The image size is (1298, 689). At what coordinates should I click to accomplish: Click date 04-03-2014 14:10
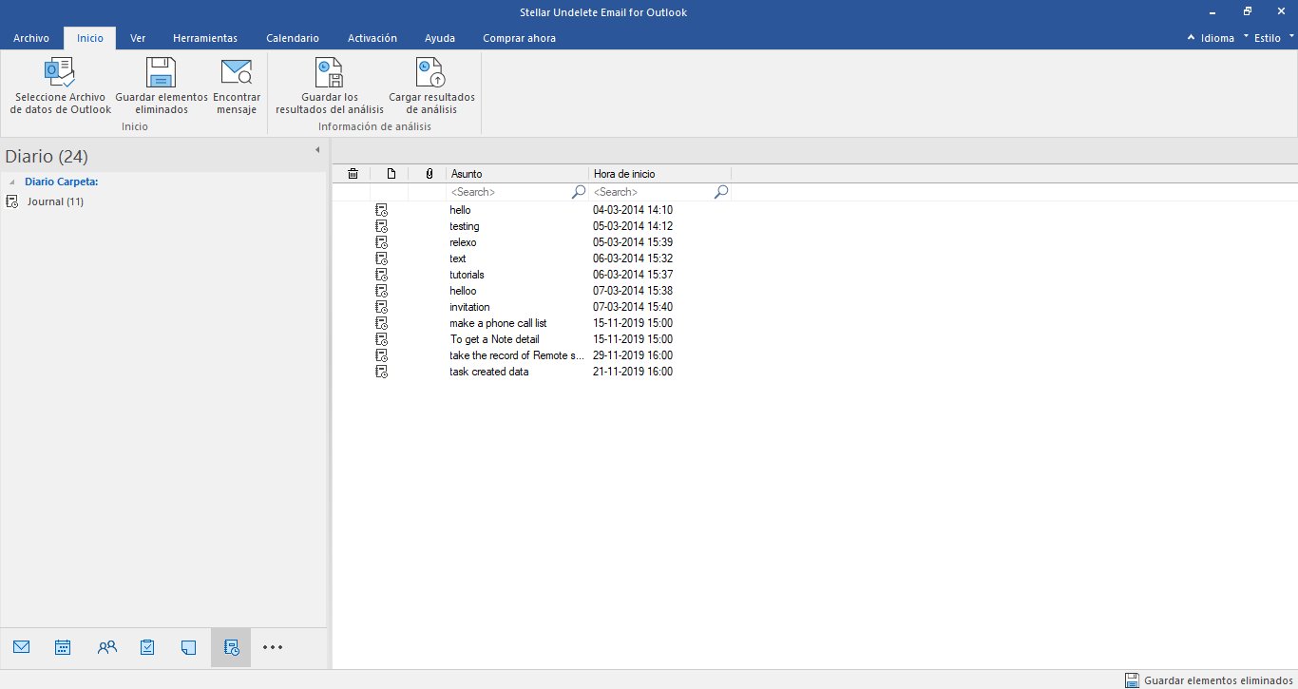click(x=633, y=210)
